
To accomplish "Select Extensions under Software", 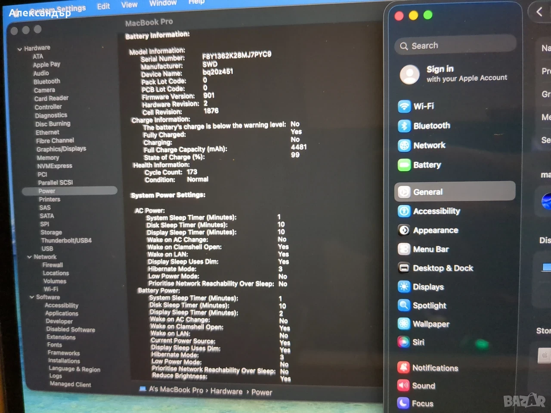I will click(x=61, y=337).
